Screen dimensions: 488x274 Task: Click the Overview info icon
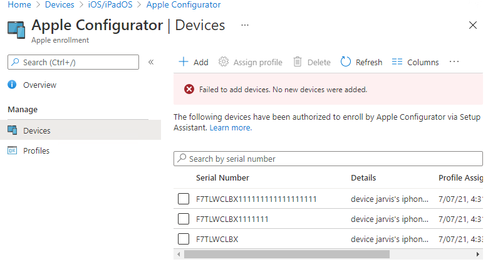click(x=12, y=85)
